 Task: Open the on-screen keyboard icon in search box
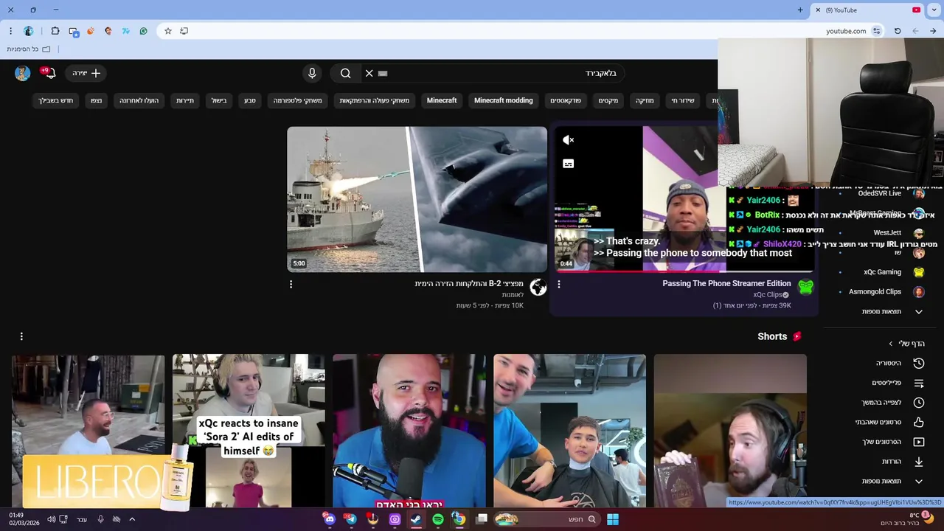point(383,73)
